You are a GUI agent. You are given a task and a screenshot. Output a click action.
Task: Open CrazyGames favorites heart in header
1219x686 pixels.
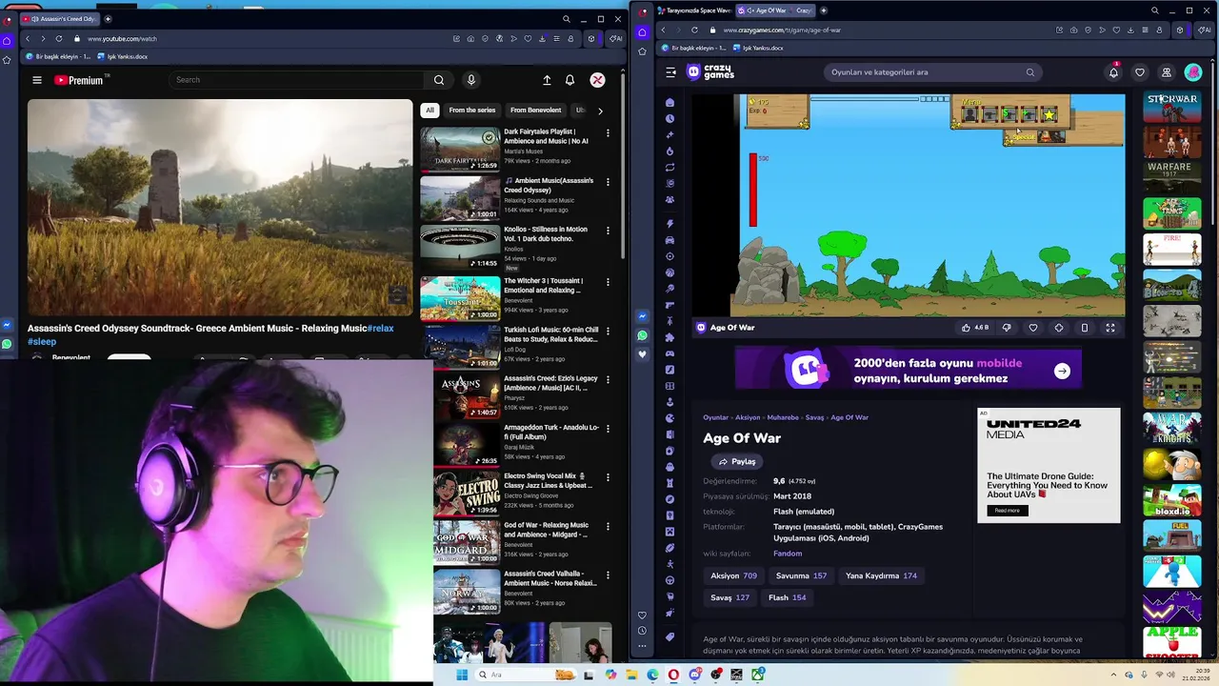click(x=1140, y=72)
